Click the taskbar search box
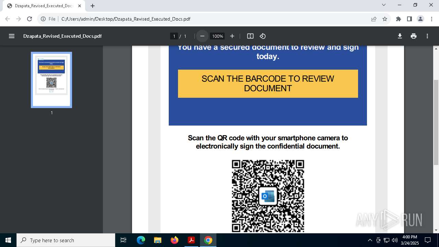Viewport: 439px width, 247px height. click(x=66, y=240)
